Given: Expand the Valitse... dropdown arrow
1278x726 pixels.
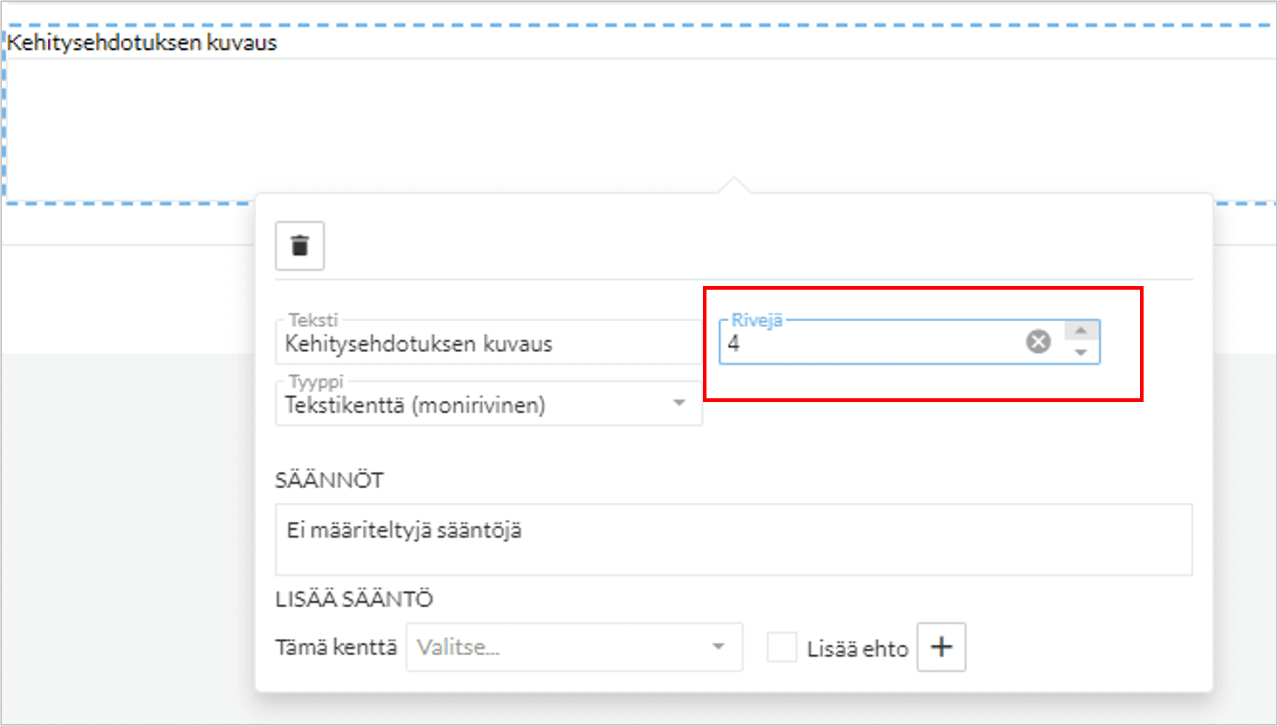Looking at the screenshot, I should pyautogui.click(x=718, y=647).
